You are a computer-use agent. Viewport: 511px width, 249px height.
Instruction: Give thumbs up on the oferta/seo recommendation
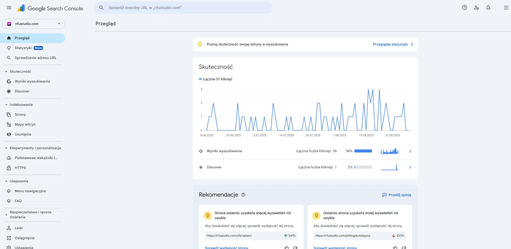click(x=286, y=247)
